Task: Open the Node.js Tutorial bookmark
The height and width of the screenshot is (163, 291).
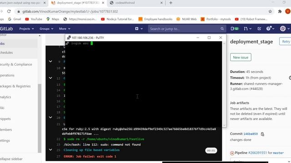Action: (x=117, y=19)
